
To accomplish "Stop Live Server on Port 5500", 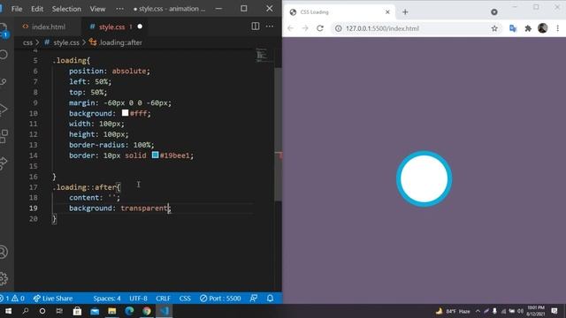I will coord(220,299).
